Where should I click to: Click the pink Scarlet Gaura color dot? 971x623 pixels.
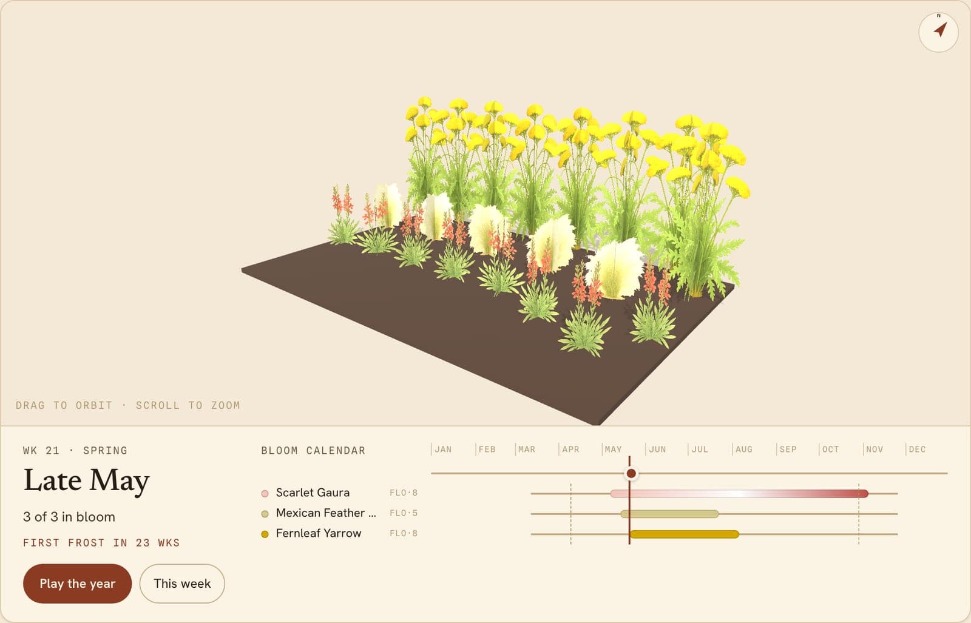point(265,494)
